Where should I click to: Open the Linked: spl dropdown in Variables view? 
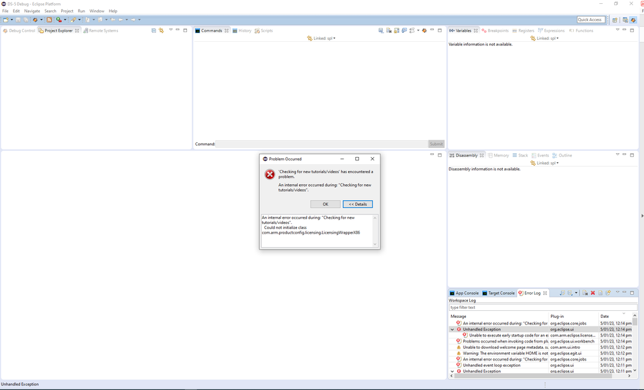pyautogui.click(x=558, y=39)
